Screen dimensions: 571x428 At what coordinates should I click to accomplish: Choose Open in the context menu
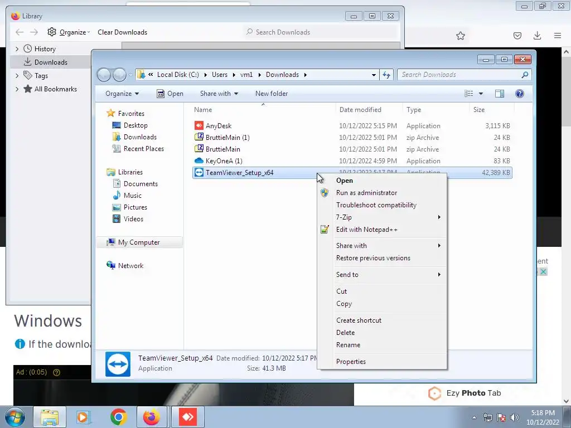click(381, 181)
